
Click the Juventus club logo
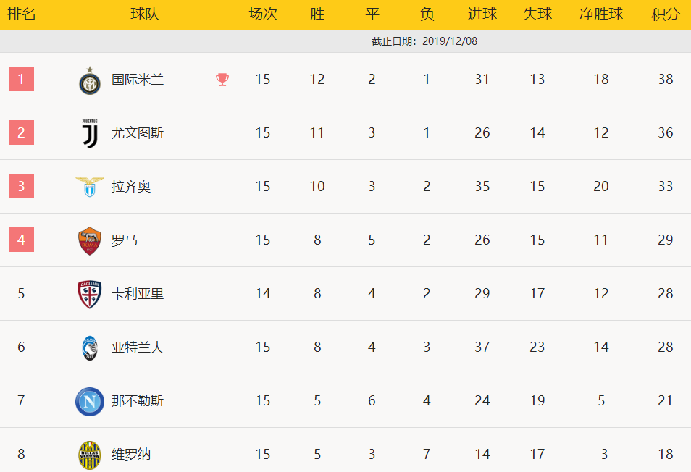[90, 133]
